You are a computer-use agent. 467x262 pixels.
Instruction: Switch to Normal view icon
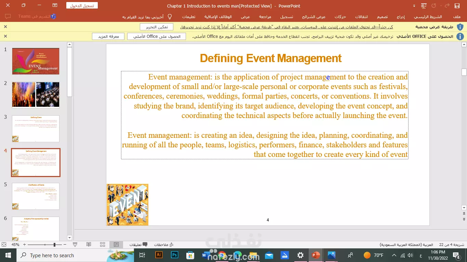(x=116, y=245)
